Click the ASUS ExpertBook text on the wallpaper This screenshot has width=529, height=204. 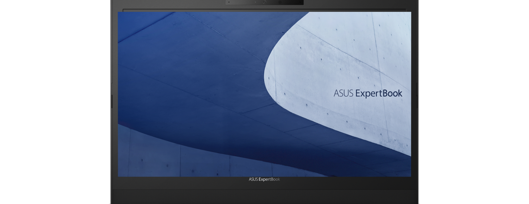click(x=368, y=93)
